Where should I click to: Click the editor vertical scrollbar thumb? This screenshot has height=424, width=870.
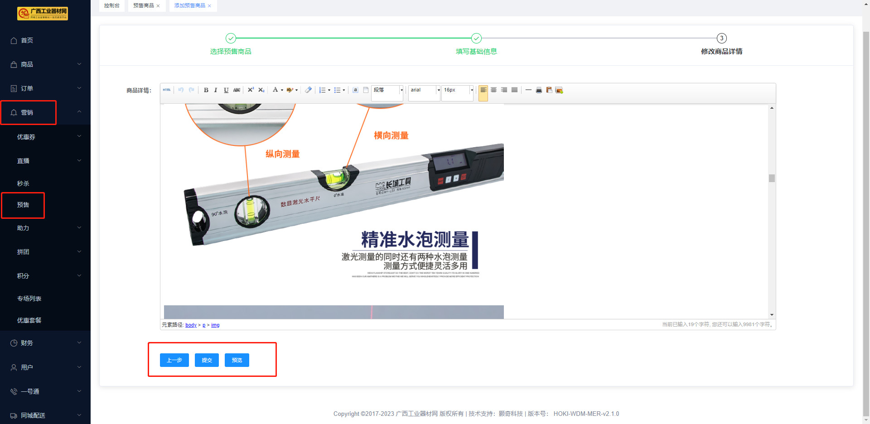(x=772, y=178)
